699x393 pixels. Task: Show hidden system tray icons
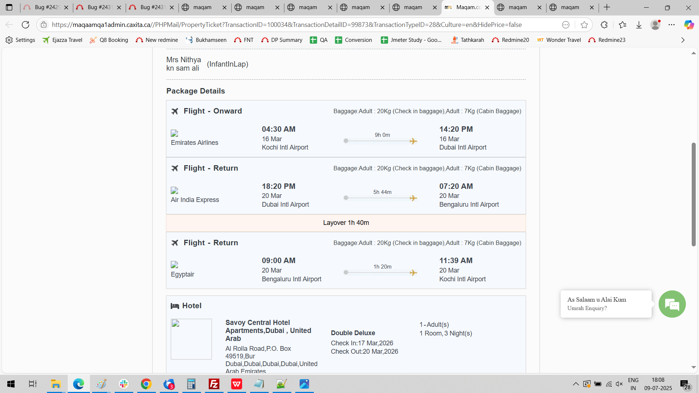click(x=576, y=384)
